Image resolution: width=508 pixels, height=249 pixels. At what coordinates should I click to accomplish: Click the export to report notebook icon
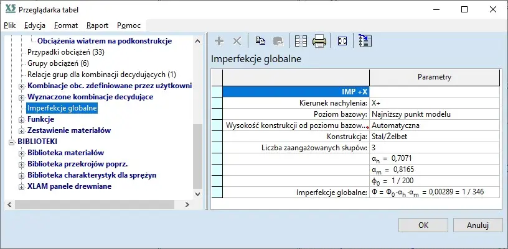[365, 41]
